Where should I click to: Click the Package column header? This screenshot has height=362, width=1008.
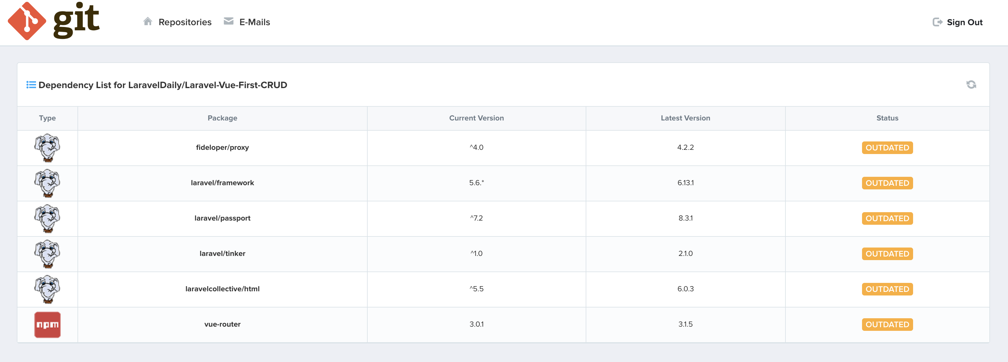pos(222,118)
